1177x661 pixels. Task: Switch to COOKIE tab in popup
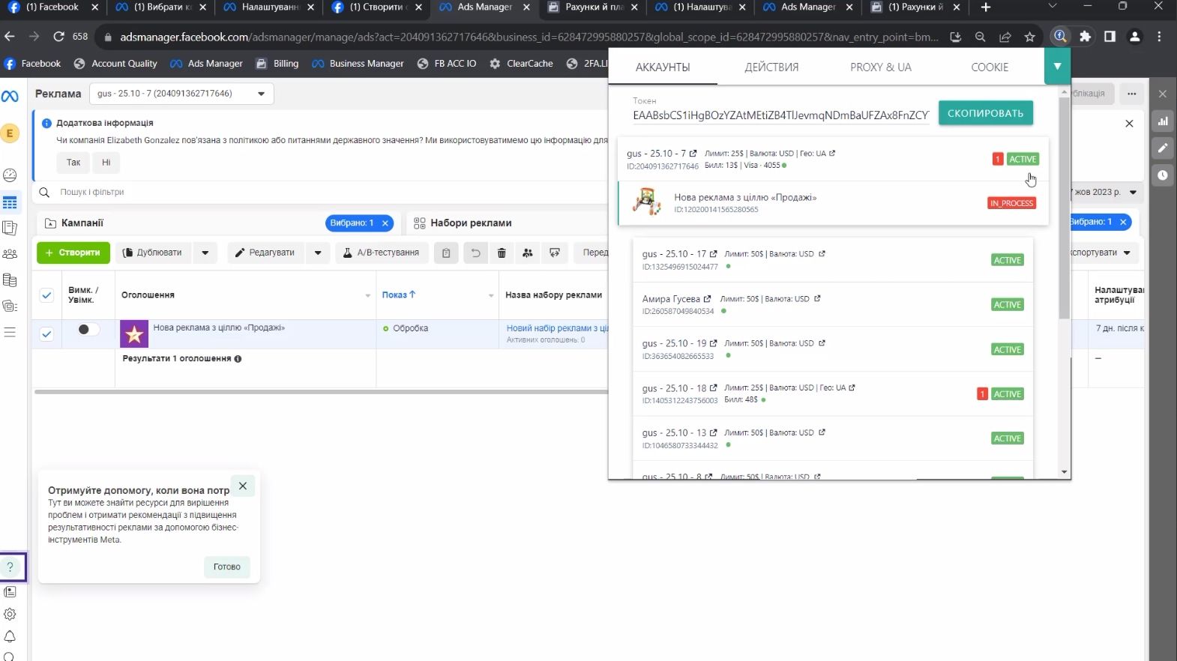[x=990, y=67]
